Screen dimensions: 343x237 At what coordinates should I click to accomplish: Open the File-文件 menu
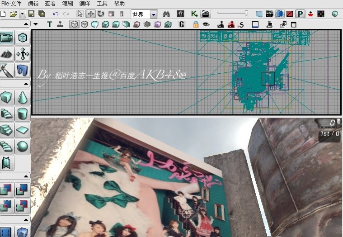[11, 4]
